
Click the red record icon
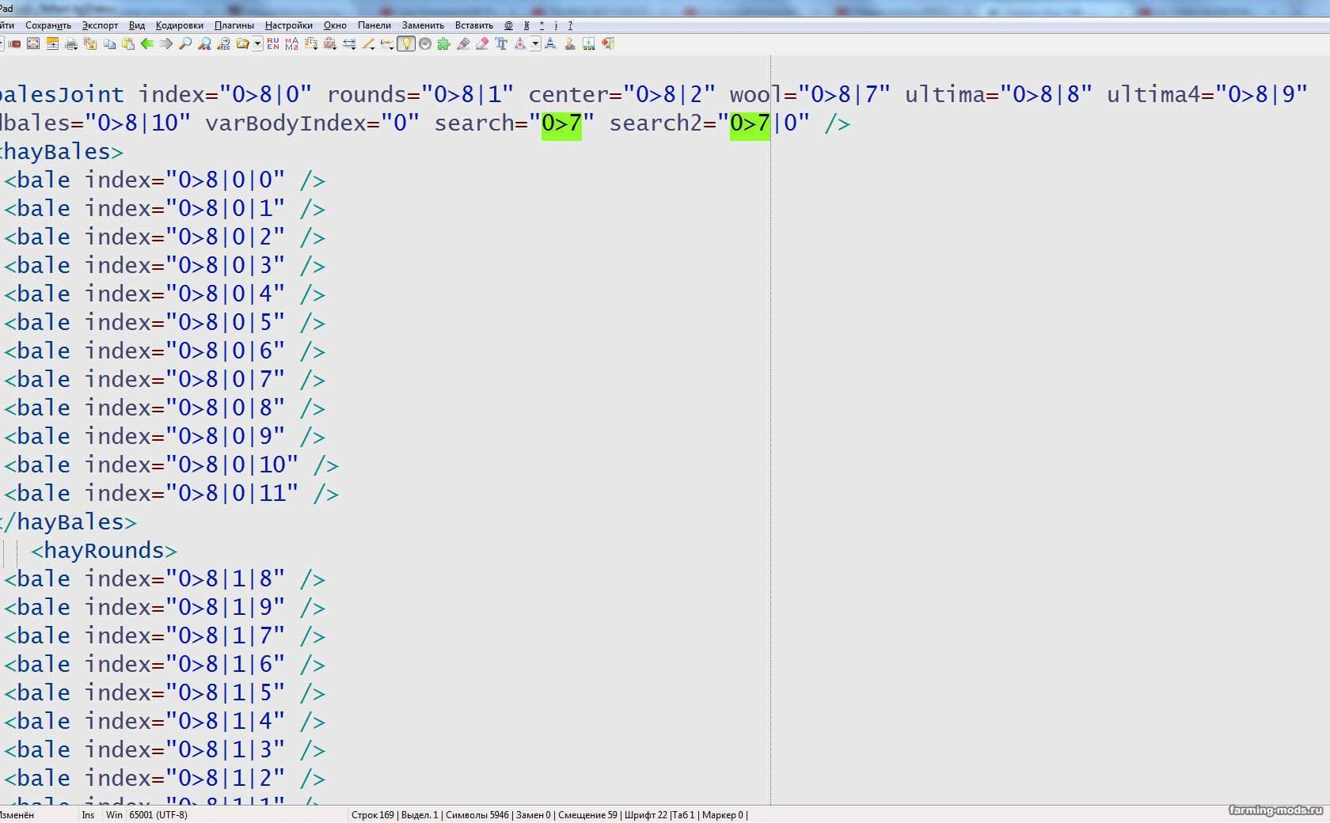pos(14,44)
